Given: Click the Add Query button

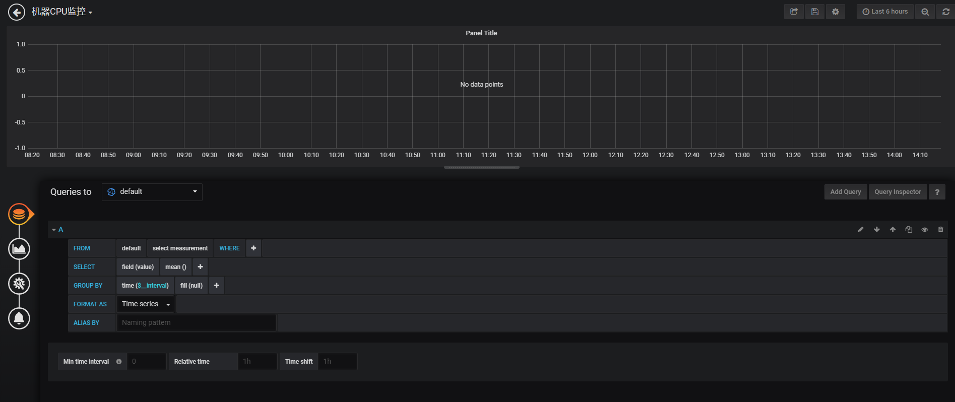Looking at the screenshot, I should point(846,192).
